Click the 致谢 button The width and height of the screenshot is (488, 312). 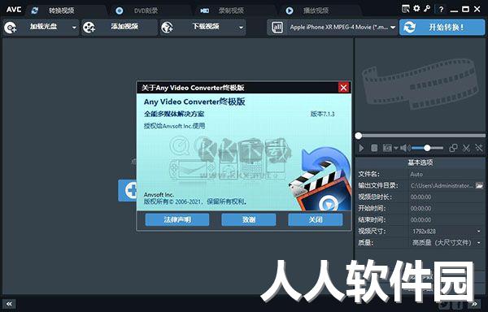(x=248, y=219)
